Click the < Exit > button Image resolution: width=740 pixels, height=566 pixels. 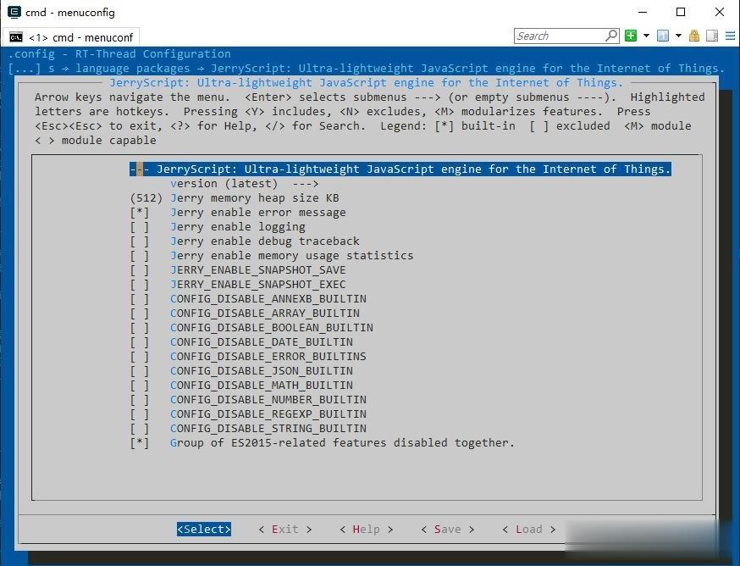(x=285, y=530)
